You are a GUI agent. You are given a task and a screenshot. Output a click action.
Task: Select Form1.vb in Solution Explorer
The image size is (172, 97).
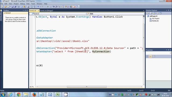(155, 21)
